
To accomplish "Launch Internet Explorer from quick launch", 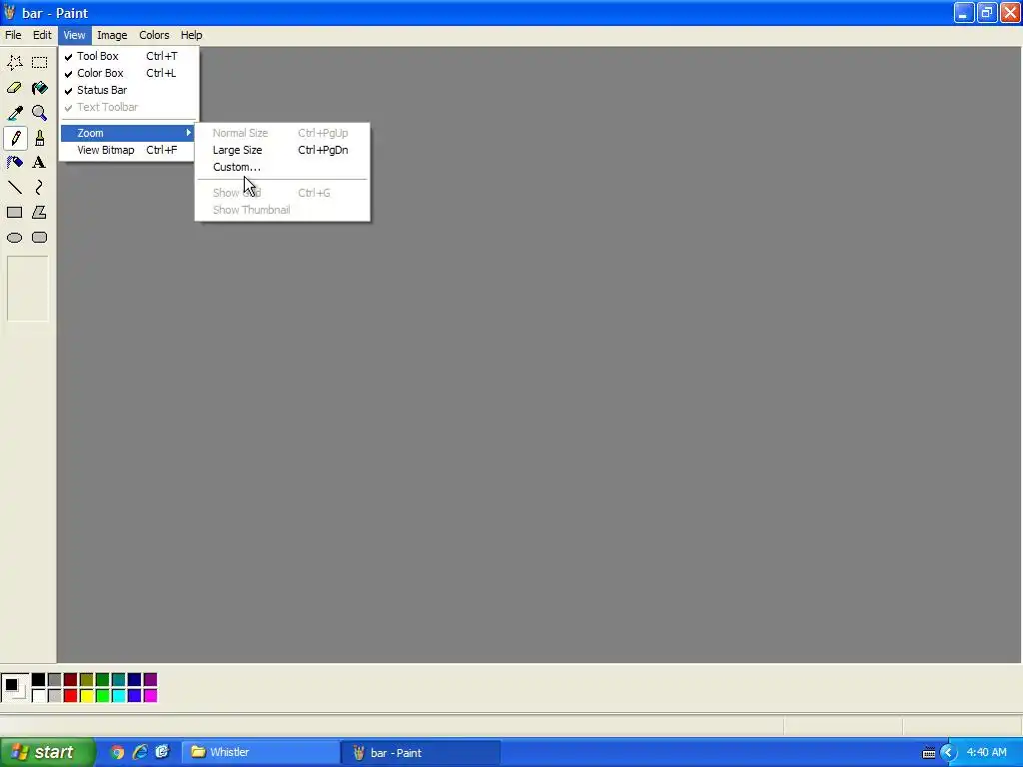I will [x=140, y=752].
